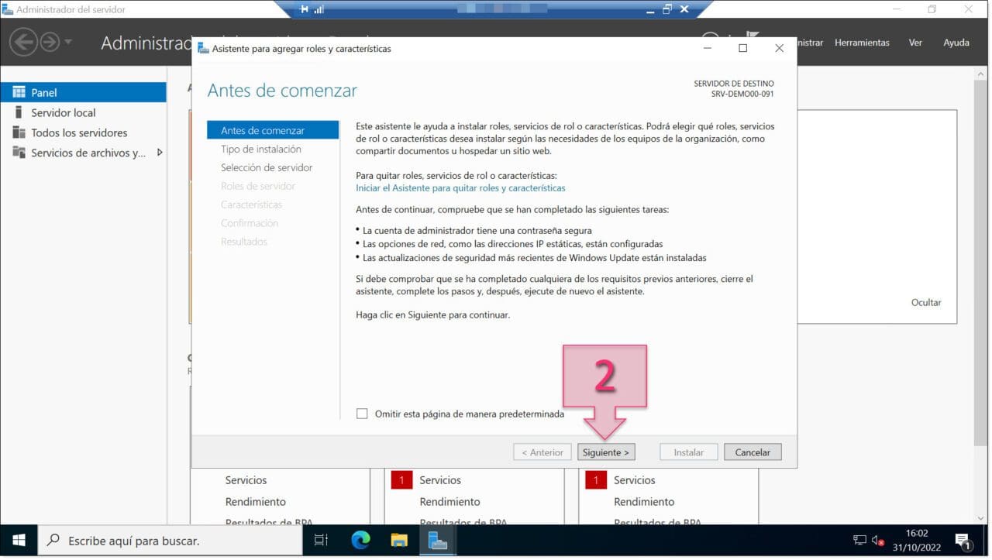Click Rendimiento in the left dashboard tile
Image resolution: width=992 pixels, height=560 pixels.
(x=255, y=502)
